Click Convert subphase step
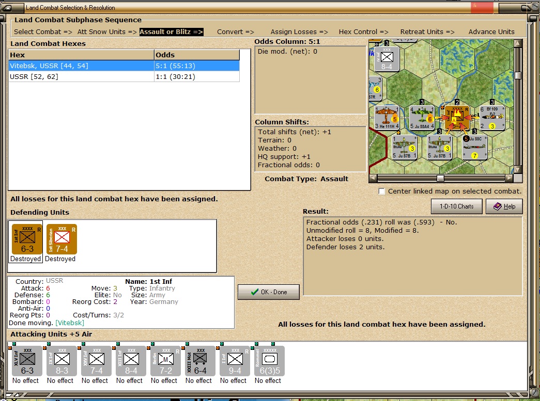Screen dimensions: 540x401 [x=236, y=31]
